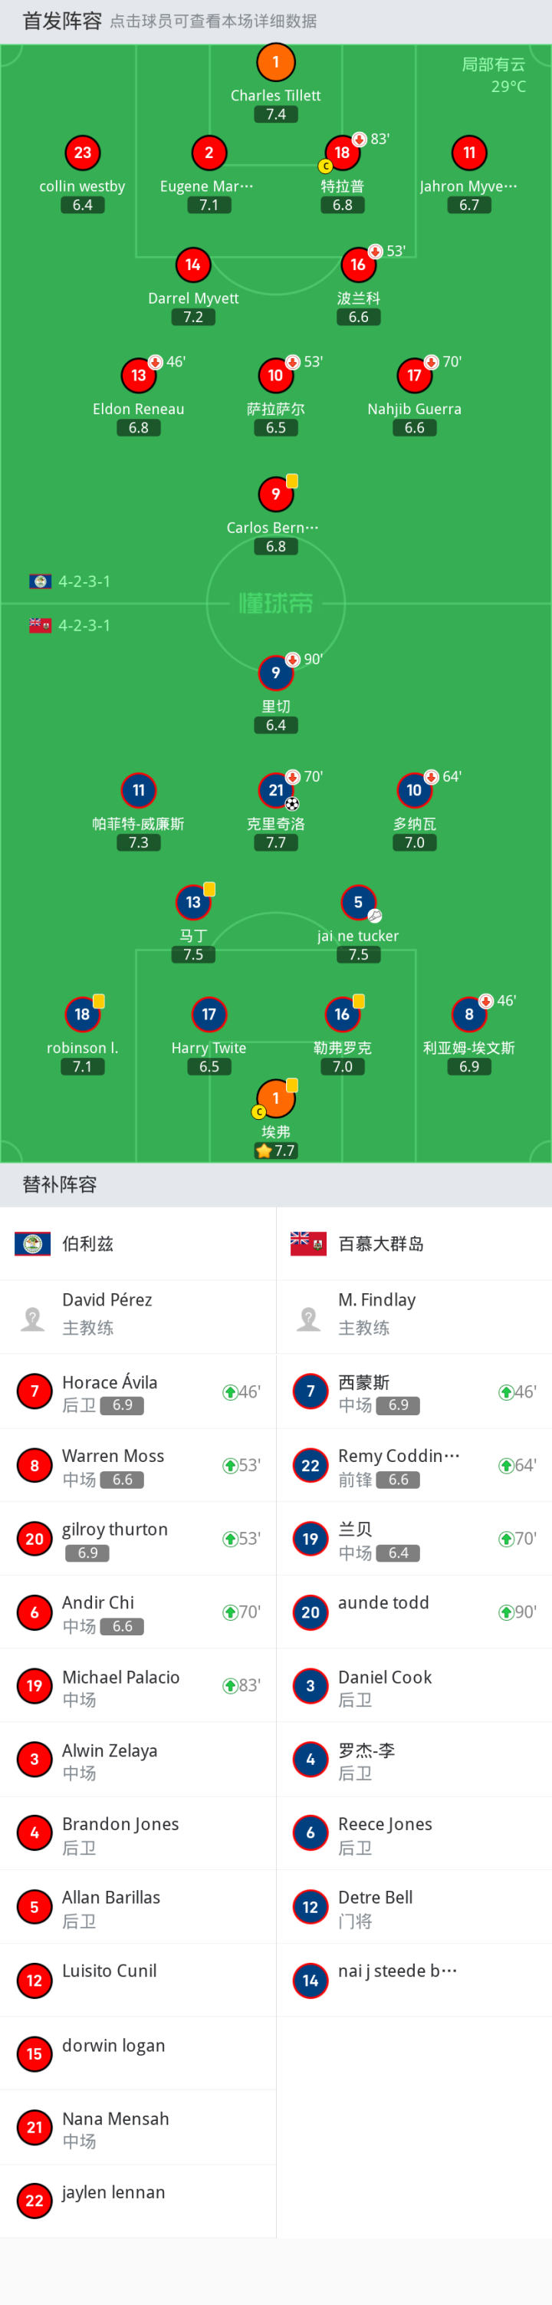Image resolution: width=552 pixels, height=2305 pixels.
Task: Tap number 20 gilroy thurton substitute badge
Action: pyautogui.click(x=35, y=1539)
